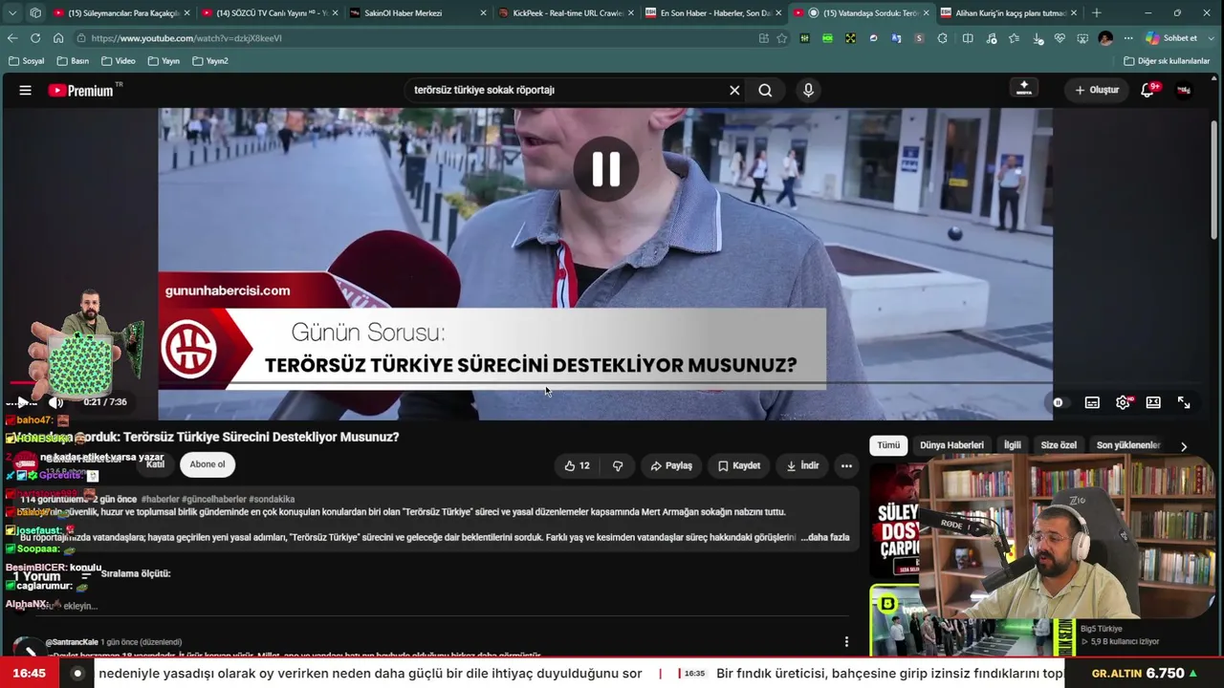Bookmark this page with the star icon
The height and width of the screenshot is (688, 1224).
click(x=782, y=38)
